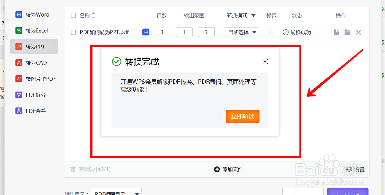Click the blue W icon in file row

pyautogui.click(x=146, y=32)
